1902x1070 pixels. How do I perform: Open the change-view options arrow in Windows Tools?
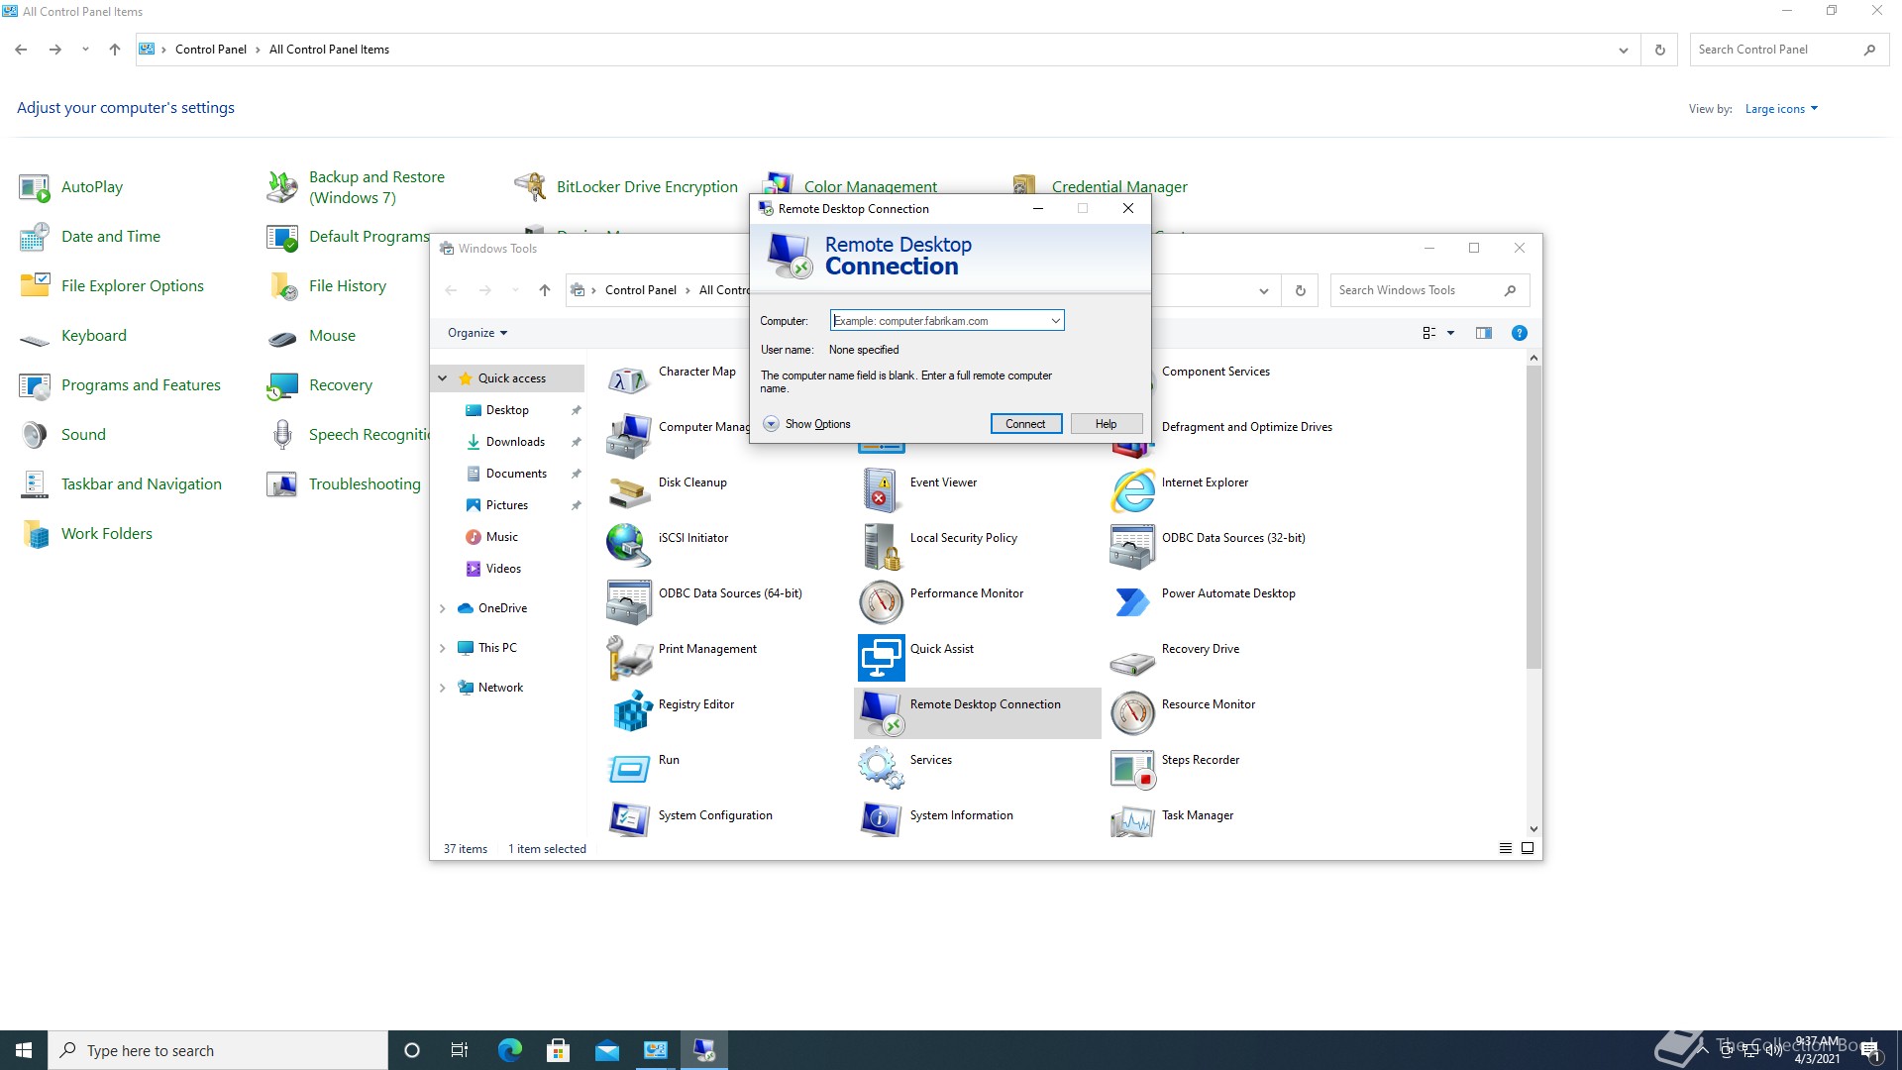point(1450,333)
